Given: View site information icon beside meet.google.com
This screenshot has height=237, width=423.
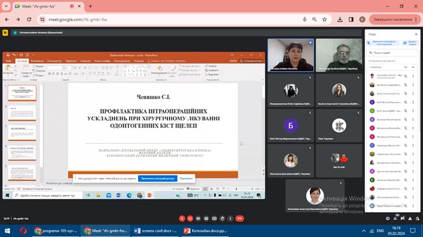Looking at the screenshot, I should pos(42,20).
